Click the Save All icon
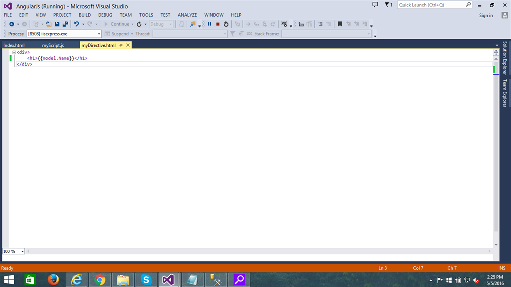Viewport: 511px width, 287px height. [x=65, y=24]
